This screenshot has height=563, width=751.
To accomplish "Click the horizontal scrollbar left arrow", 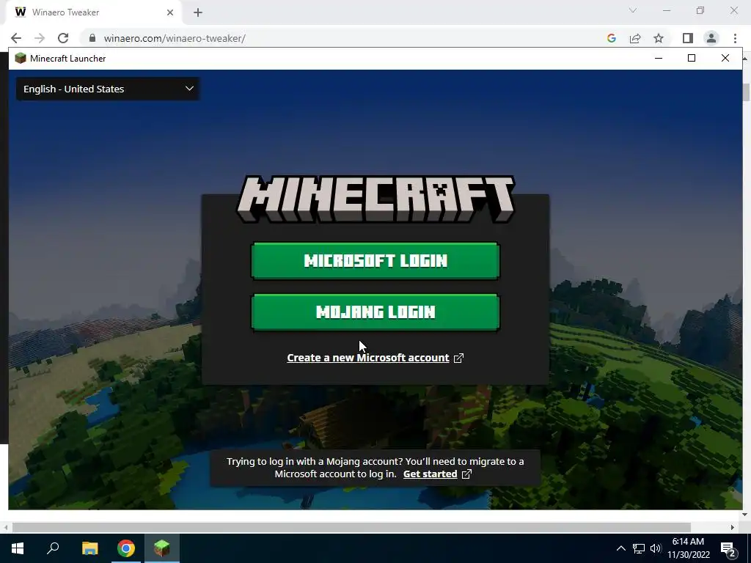I will 5,528.
